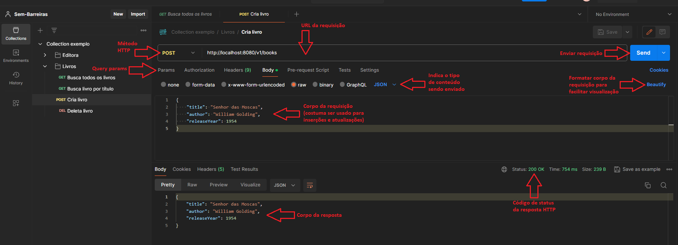Choose the none body radio button
The height and width of the screenshot is (245, 678).
164,85
